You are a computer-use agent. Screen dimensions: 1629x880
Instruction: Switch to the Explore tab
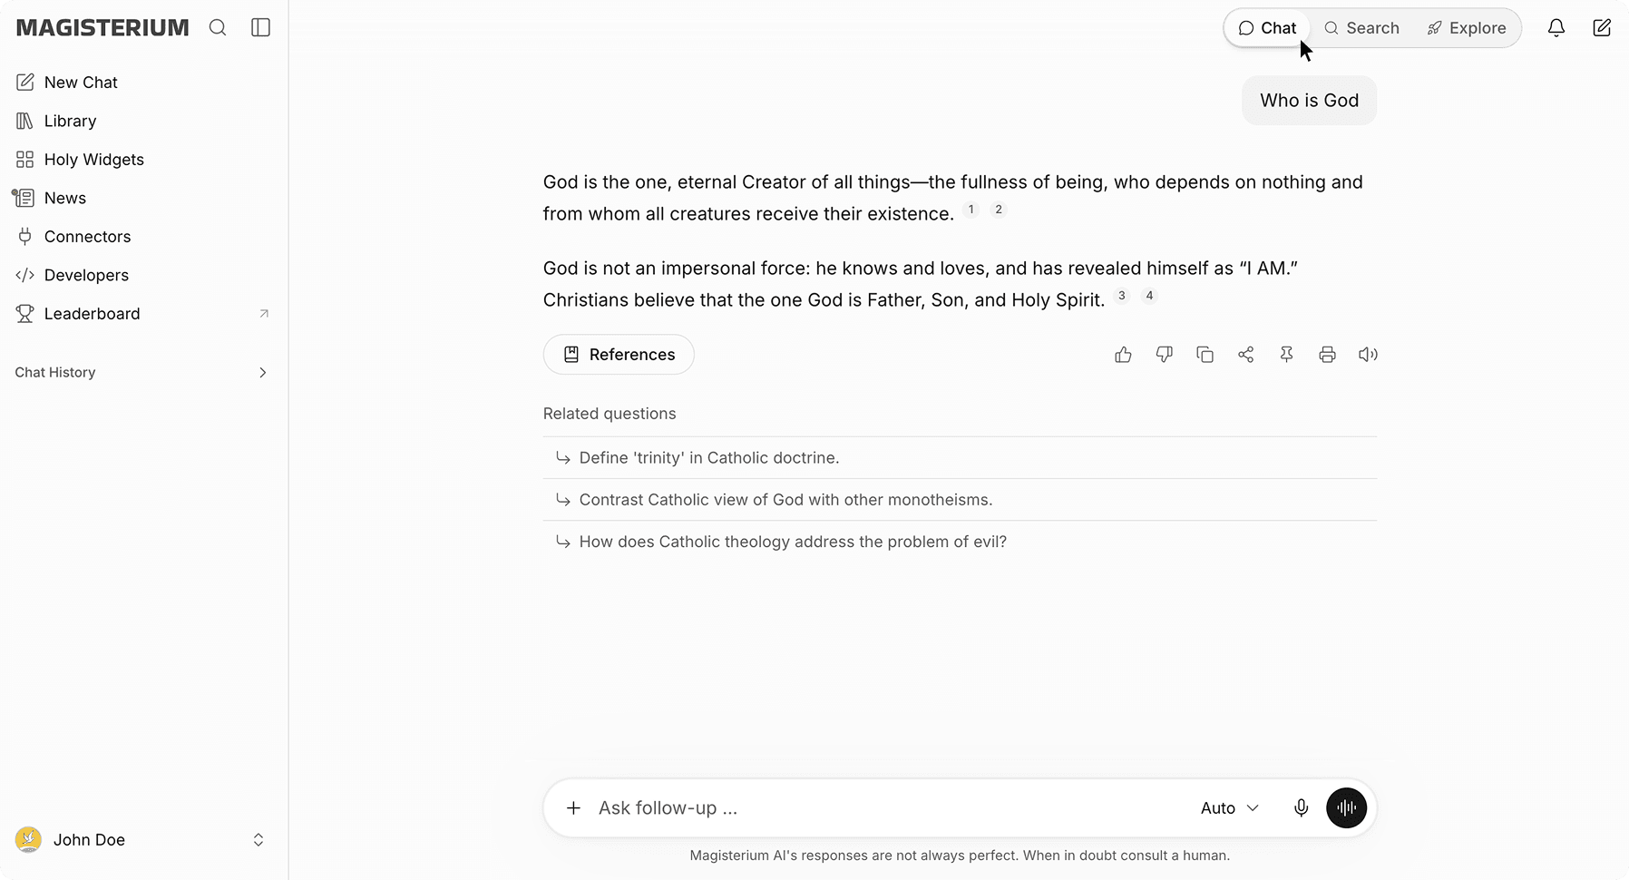pyautogui.click(x=1467, y=28)
